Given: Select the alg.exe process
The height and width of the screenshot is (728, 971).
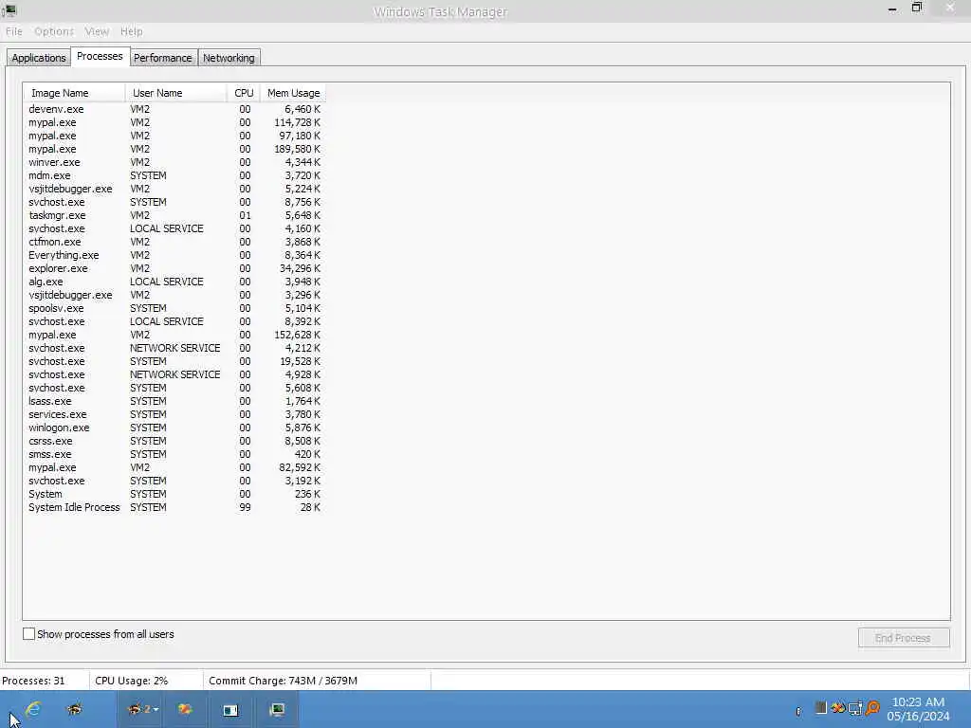Looking at the screenshot, I should (x=174, y=282).
